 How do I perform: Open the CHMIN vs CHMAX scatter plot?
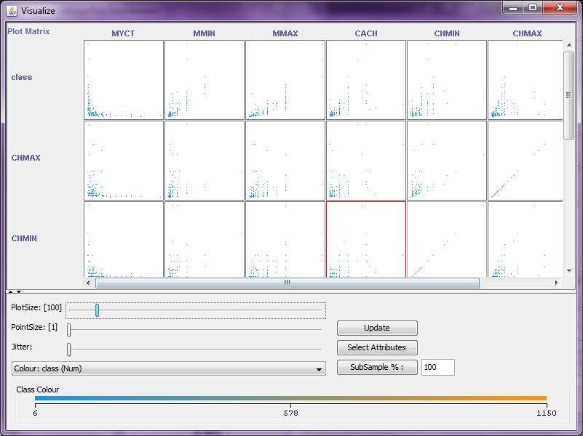526,239
